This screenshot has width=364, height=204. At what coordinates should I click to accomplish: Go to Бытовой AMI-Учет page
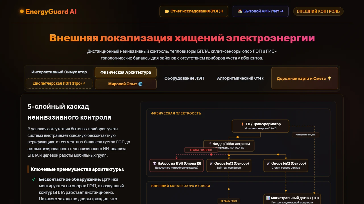point(260,11)
